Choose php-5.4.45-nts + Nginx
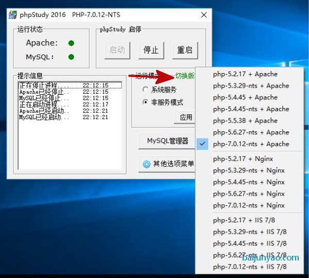Viewport: 309px width, 278px height. pyautogui.click(x=249, y=182)
